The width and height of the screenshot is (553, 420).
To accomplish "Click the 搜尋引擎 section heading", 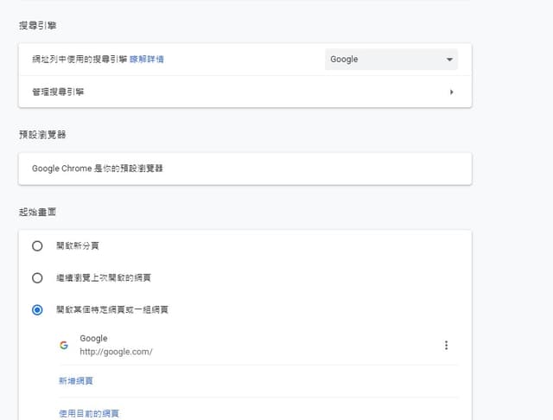I will pos(38,25).
